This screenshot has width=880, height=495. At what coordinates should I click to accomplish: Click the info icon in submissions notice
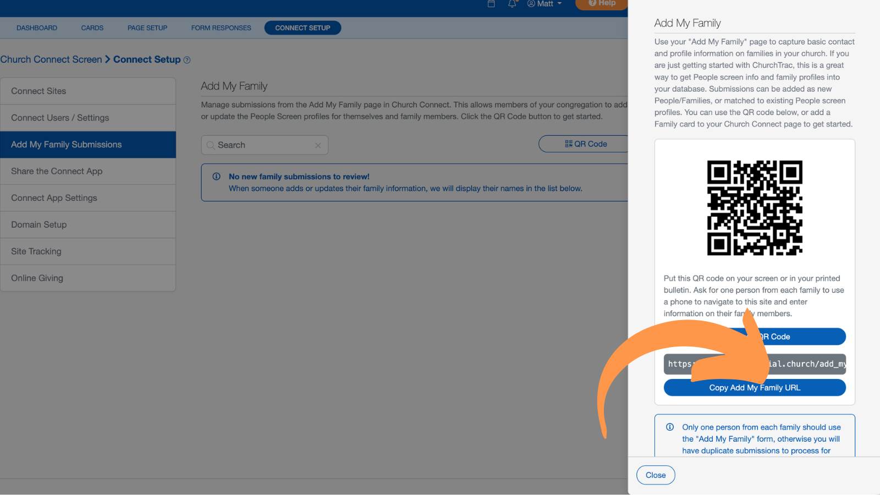[217, 177]
